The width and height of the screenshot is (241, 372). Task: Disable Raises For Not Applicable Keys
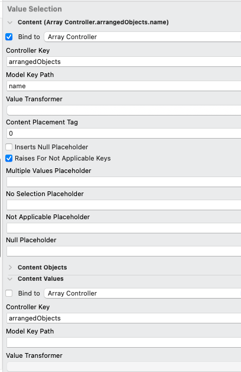click(9, 158)
